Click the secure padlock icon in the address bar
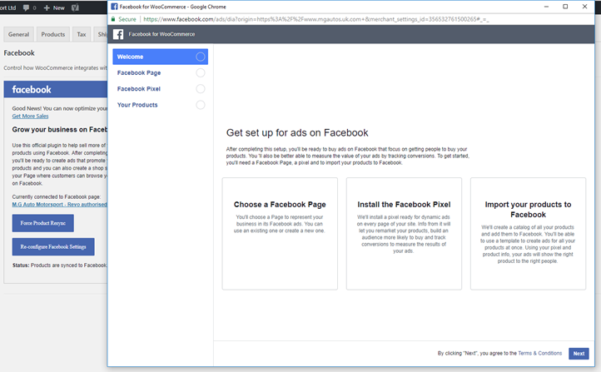 (x=113, y=19)
